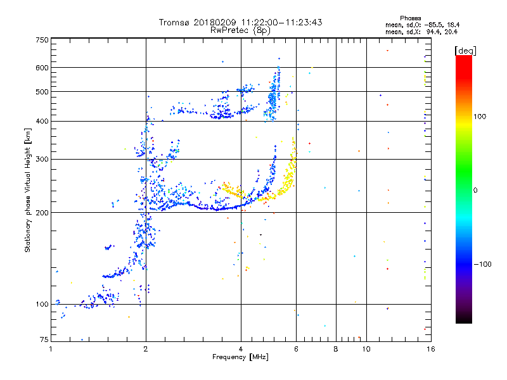Click the colorbar tick label '100'

pos(480,117)
